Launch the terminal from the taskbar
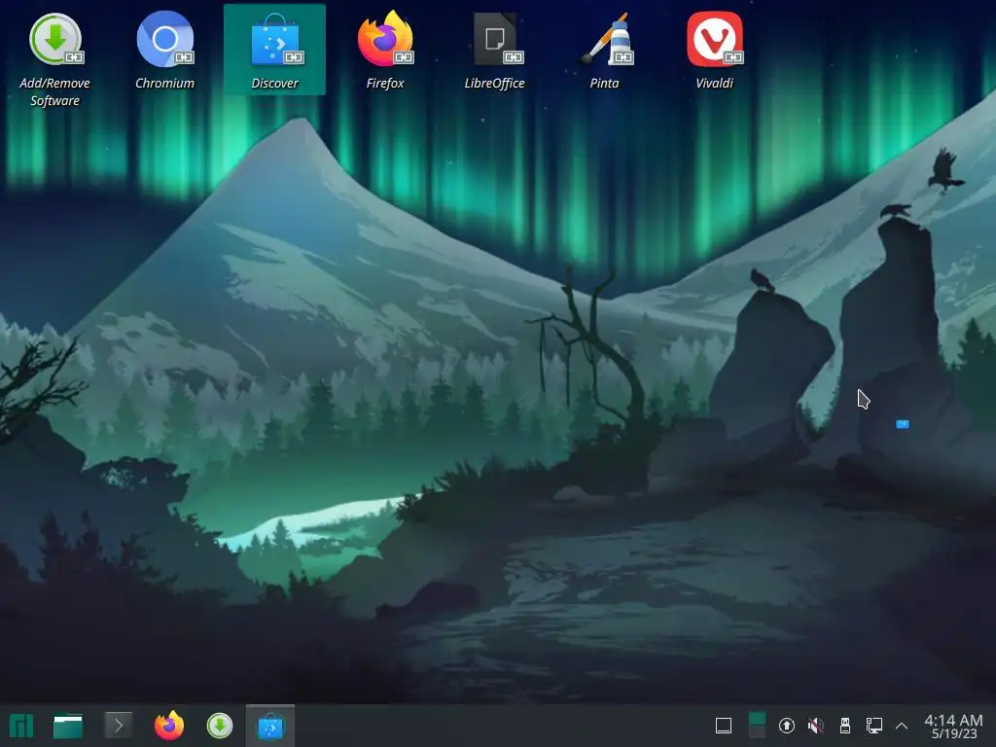Viewport: 996px width, 747px height. [118, 726]
